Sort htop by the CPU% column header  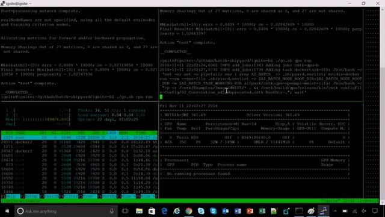tap(112, 133)
